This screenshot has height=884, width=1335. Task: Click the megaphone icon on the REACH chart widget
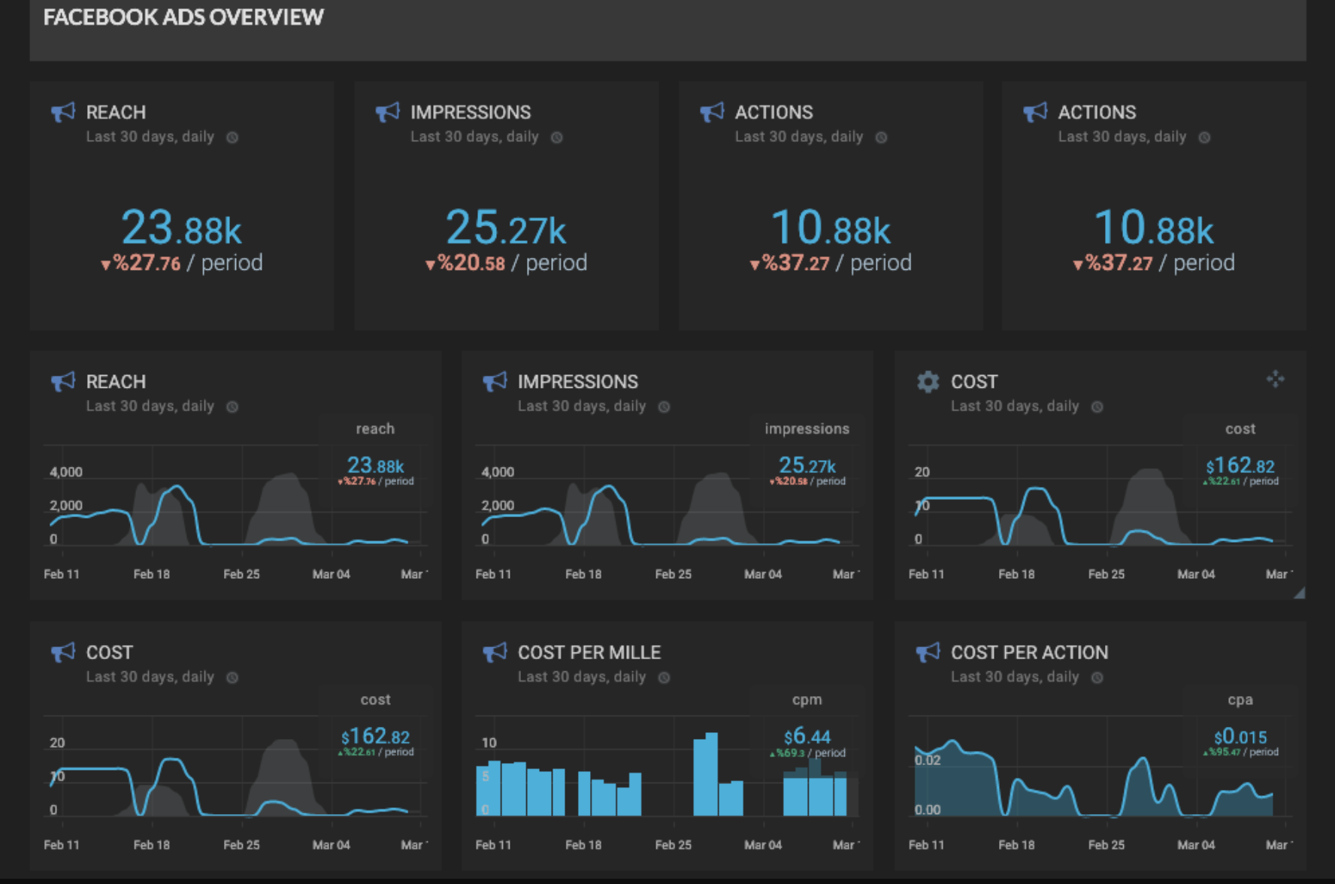(x=63, y=381)
